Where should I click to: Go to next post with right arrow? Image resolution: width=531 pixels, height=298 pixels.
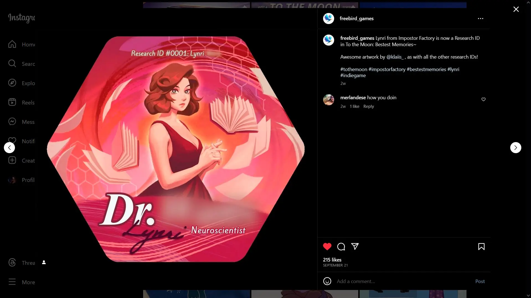515,148
